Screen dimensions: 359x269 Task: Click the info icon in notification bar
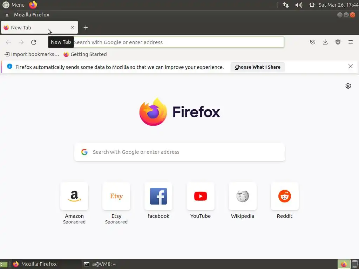tap(9, 66)
